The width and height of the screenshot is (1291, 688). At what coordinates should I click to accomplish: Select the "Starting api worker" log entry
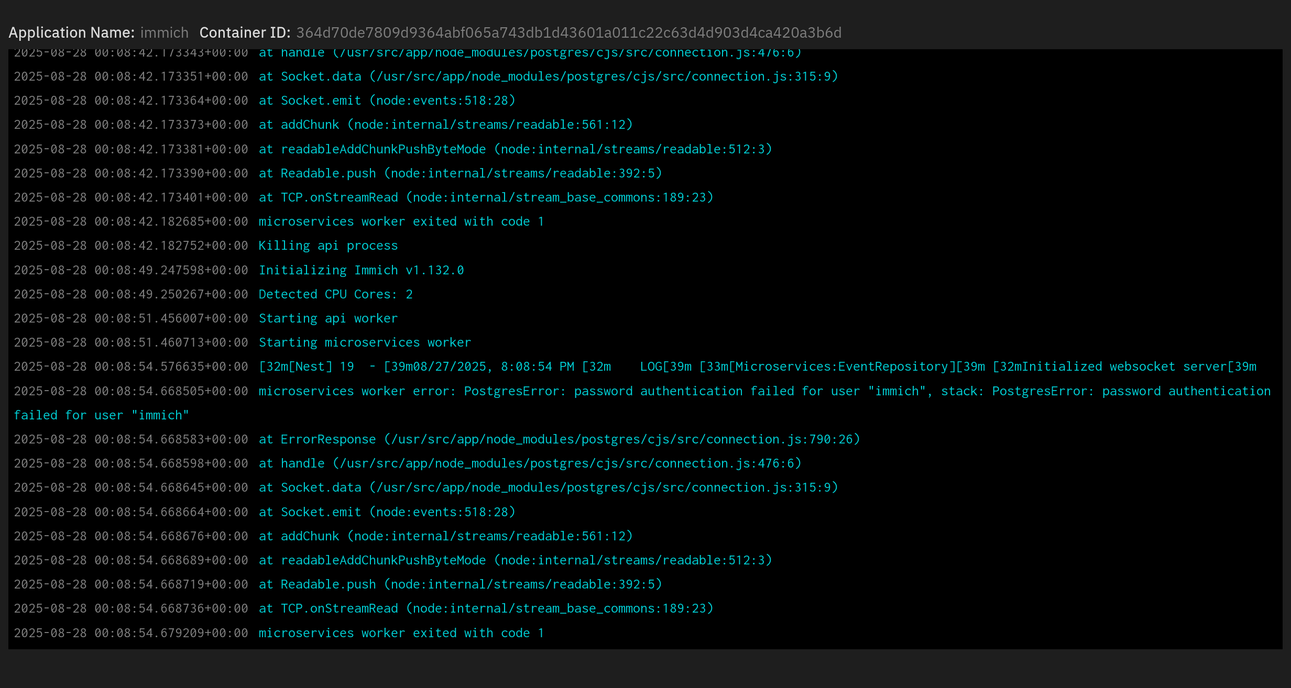click(x=328, y=318)
